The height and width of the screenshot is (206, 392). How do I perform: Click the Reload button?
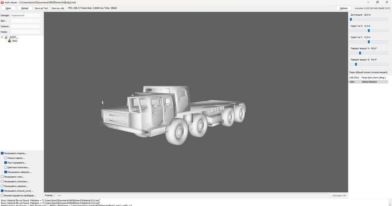tap(25, 8)
